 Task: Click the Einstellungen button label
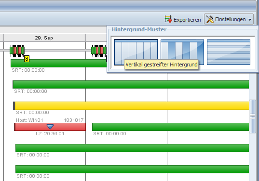pos(230,19)
